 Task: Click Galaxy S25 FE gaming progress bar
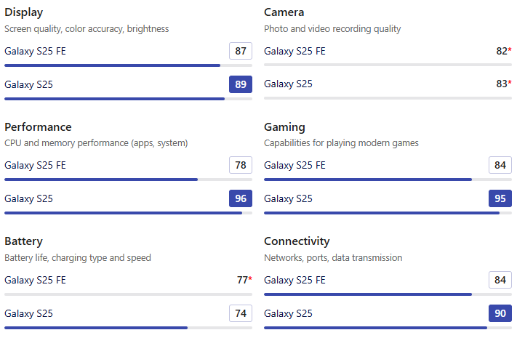coord(388,180)
